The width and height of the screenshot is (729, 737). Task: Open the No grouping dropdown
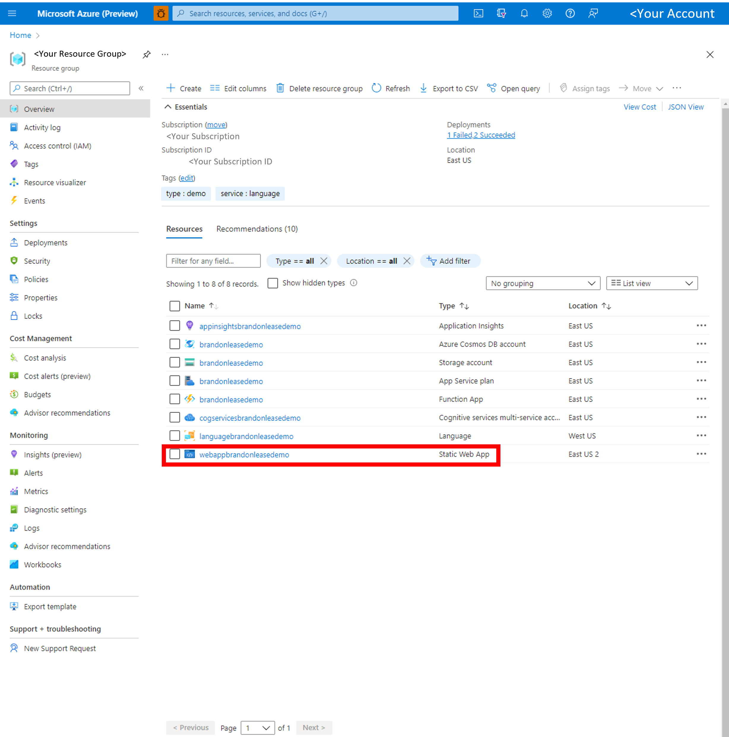(x=543, y=283)
